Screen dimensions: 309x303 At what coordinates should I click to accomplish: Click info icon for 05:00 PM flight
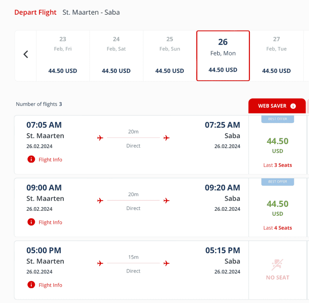(31, 285)
